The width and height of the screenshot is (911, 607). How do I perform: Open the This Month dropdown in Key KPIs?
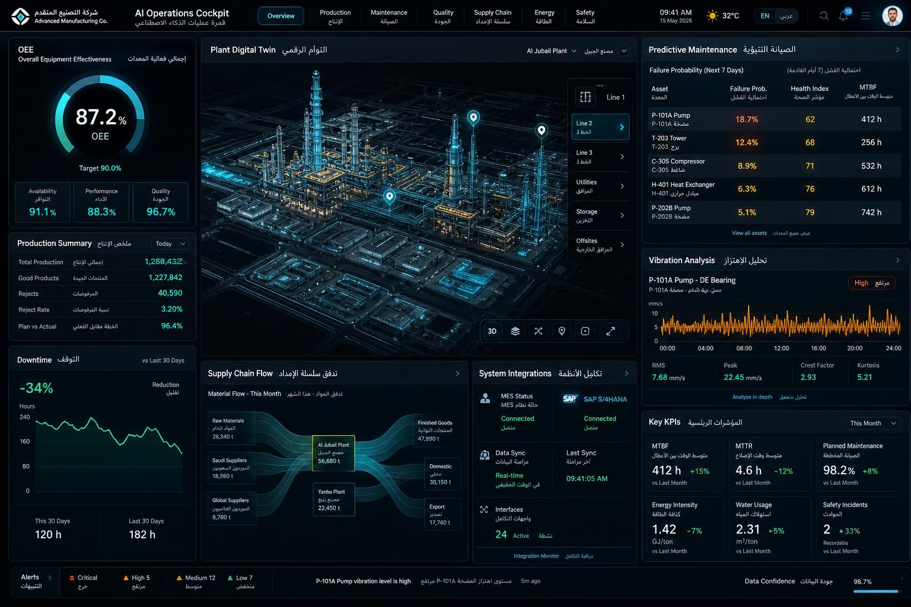coord(873,423)
